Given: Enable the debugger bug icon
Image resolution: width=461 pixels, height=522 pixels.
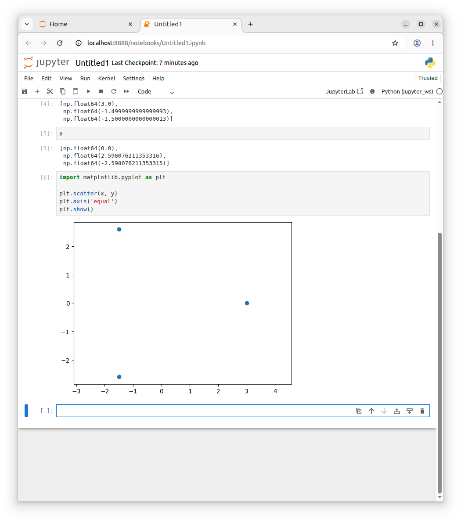Looking at the screenshot, I should (x=372, y=92).
